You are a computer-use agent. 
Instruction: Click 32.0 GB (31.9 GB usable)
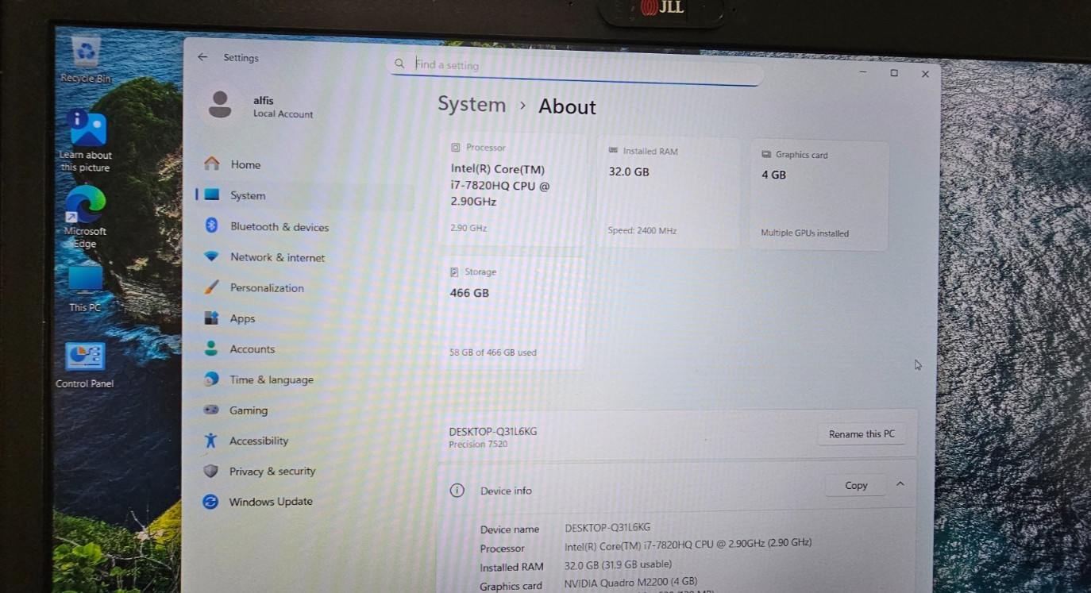(618, 564)
